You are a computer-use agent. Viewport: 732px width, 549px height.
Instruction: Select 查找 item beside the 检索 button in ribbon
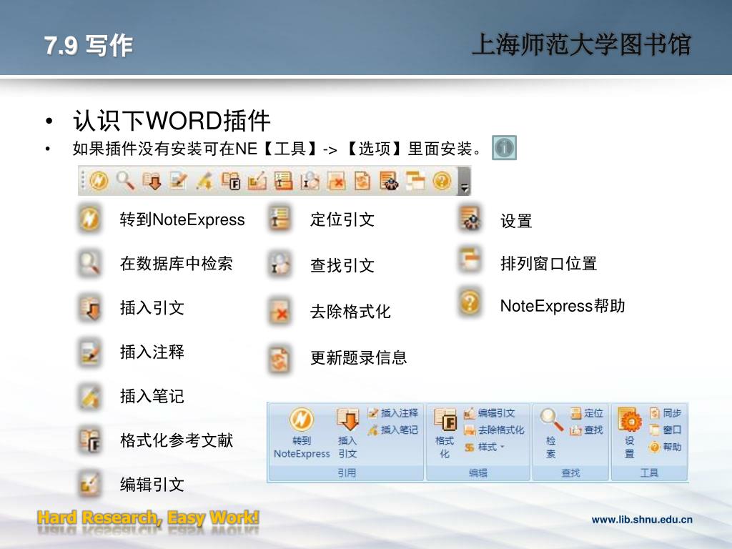[587, 430]
